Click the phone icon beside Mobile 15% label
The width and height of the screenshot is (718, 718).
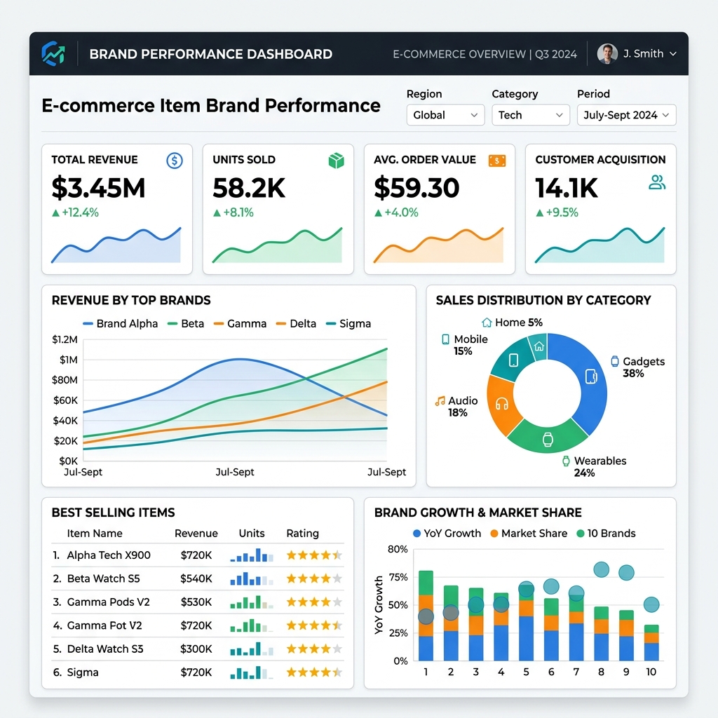coord(445,339)
